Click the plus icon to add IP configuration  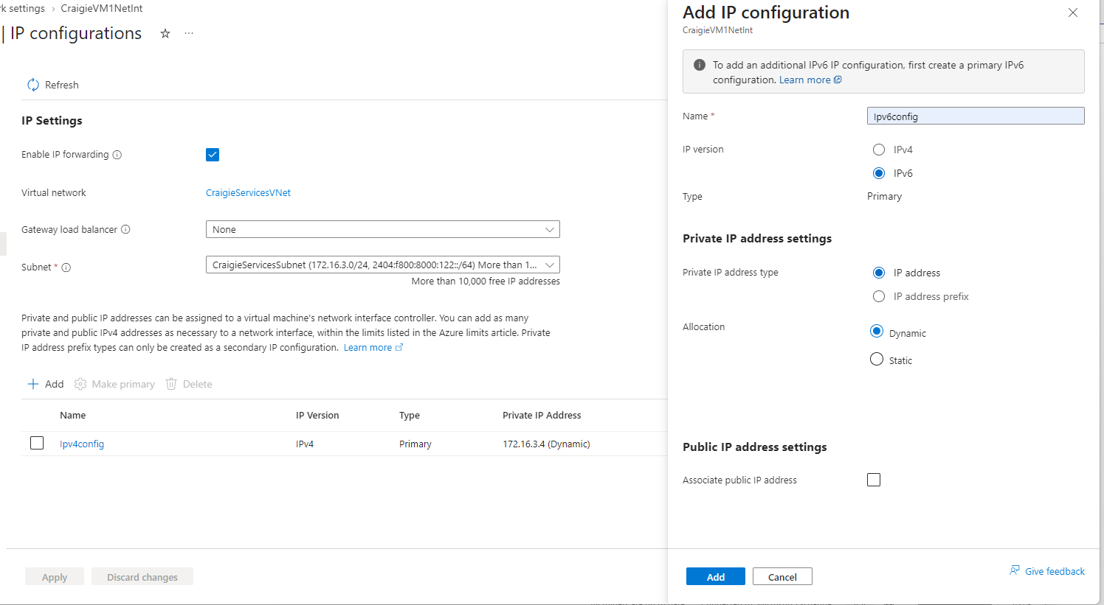33,384
